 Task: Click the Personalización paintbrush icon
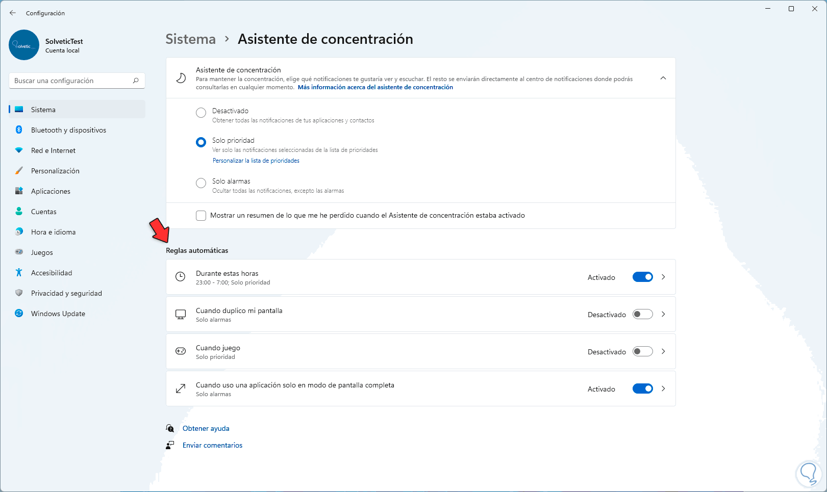click(x=19, y=171)
